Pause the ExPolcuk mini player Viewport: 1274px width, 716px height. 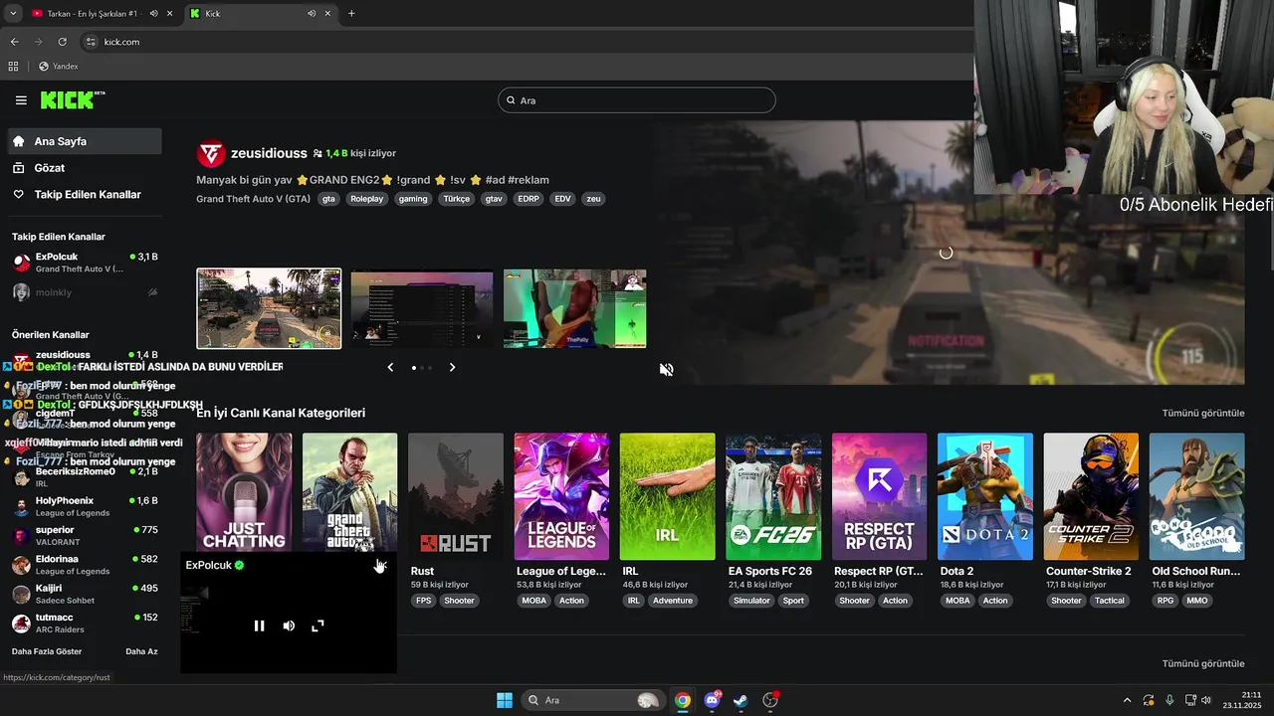259,626
